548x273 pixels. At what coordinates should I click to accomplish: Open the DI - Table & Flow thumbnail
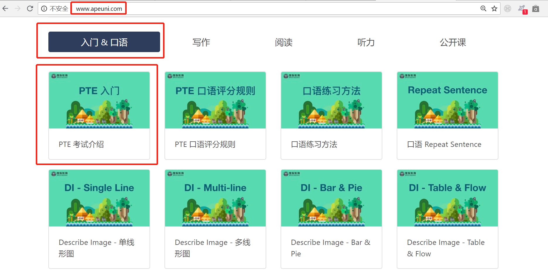447,198
